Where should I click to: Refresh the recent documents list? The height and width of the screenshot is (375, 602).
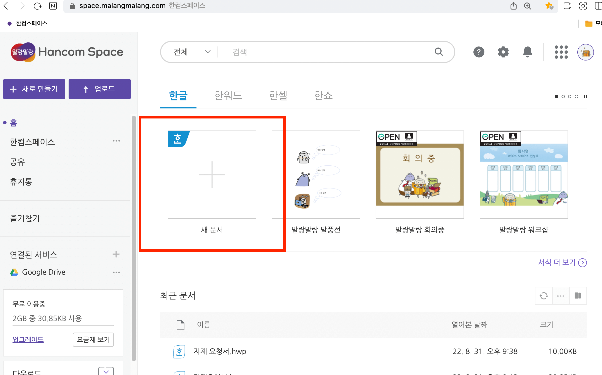coord(544,296)
